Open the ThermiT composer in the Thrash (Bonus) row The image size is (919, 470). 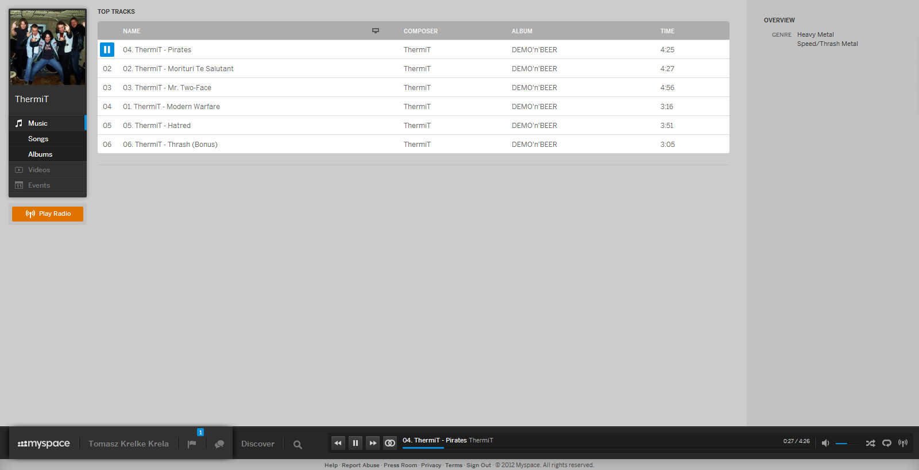pos(417,145)
